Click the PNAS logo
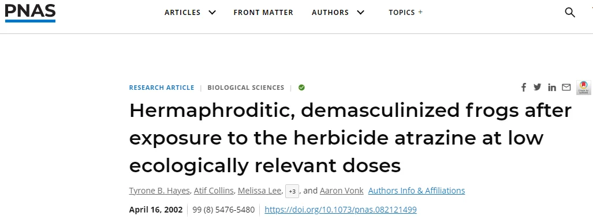593x220 pixels. click(x=30, y=13)
